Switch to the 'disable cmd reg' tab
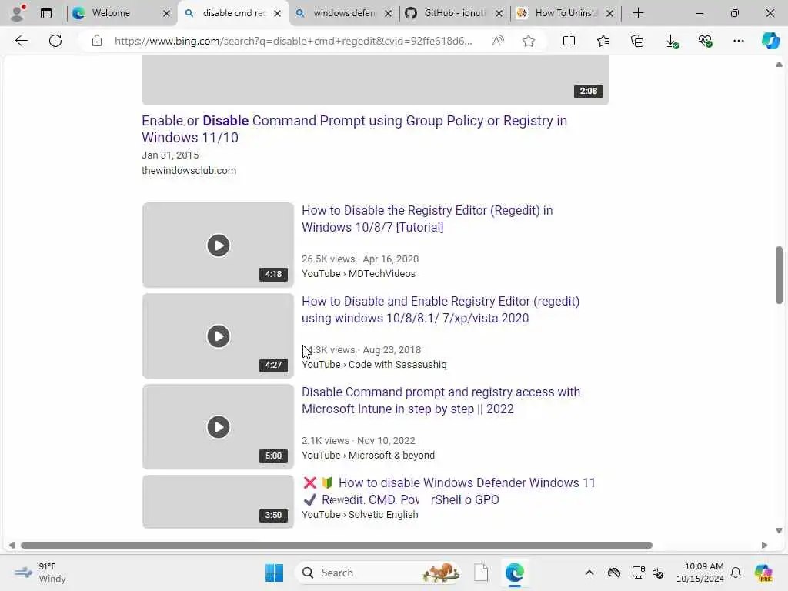 tap(234, 13)
